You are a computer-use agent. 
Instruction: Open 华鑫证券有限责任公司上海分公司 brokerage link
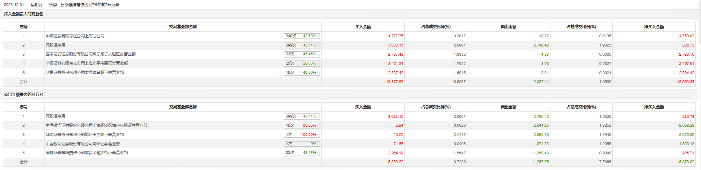click(75, 36)
